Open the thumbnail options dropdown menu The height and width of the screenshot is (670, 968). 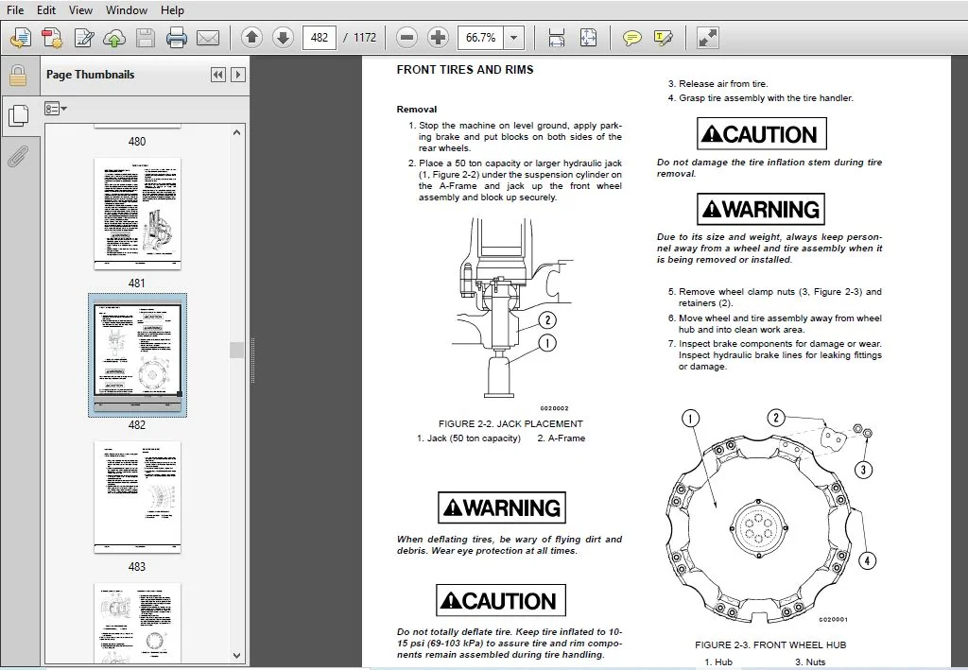[56, 110]
